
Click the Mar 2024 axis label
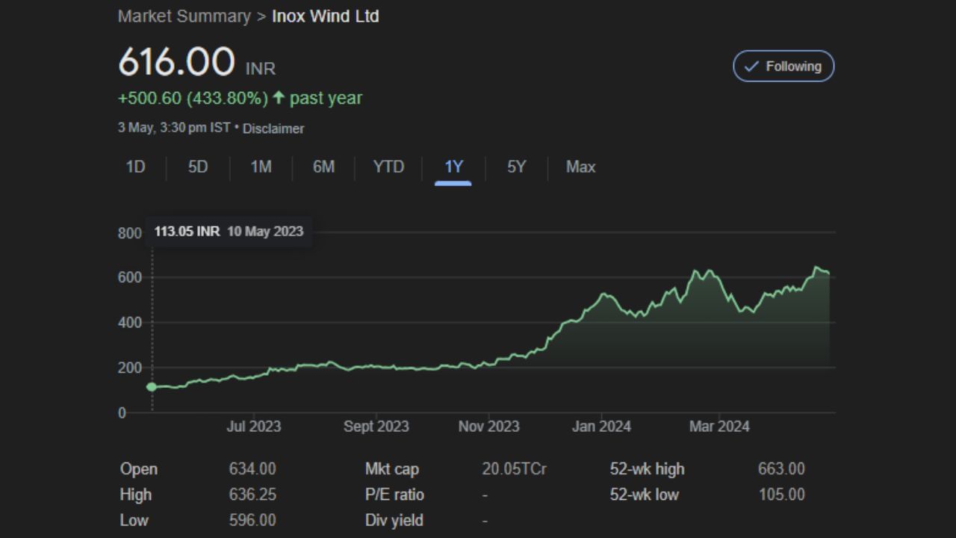pos(719,426)
